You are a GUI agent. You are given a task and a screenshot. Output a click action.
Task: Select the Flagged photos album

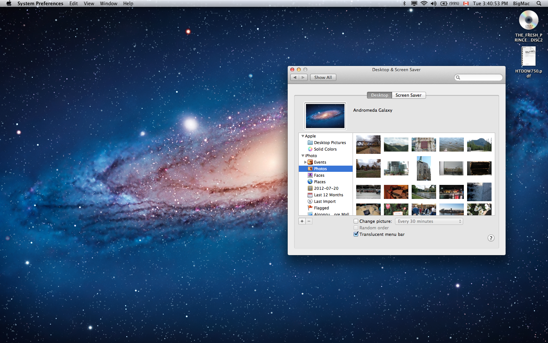(x=321, y=208)
